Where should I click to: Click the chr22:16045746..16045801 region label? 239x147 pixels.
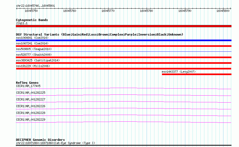tap(35, 6)
